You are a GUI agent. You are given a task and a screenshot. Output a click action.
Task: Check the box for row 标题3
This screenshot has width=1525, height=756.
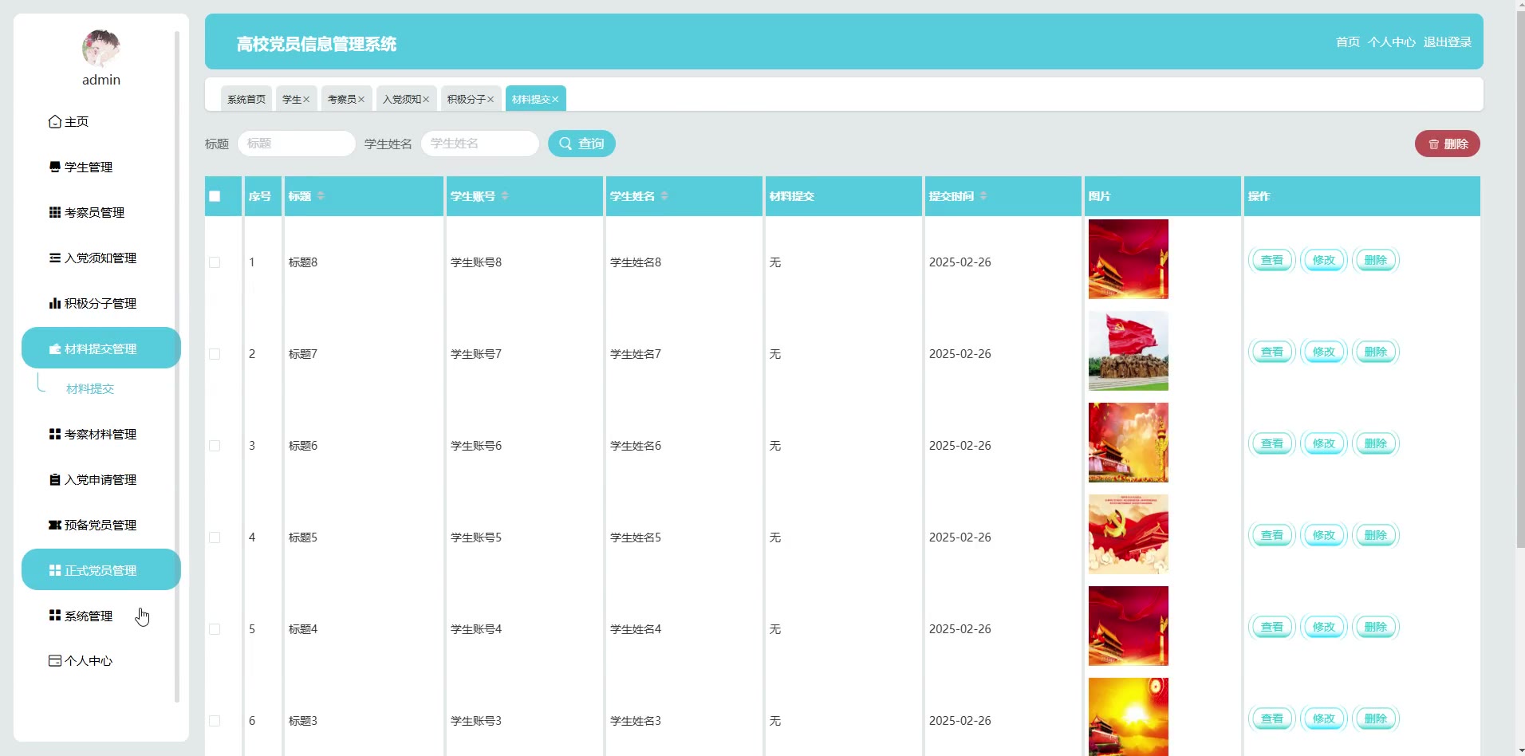click(215, 721)
